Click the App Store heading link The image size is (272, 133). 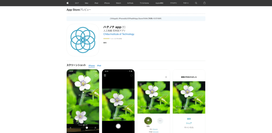[x=73, y=10]
